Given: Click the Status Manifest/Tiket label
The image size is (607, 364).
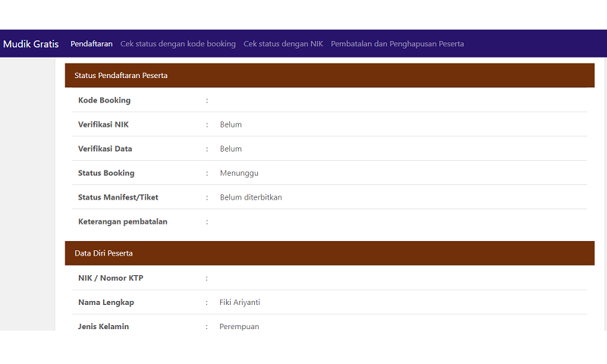Looking at the screenshot, I should (x=118, y=197).
